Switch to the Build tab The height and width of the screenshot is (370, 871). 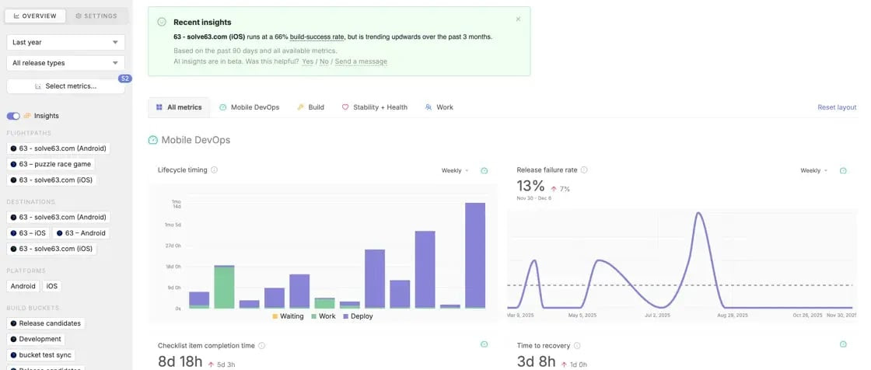pyautogui.click(x=310, y=107)
